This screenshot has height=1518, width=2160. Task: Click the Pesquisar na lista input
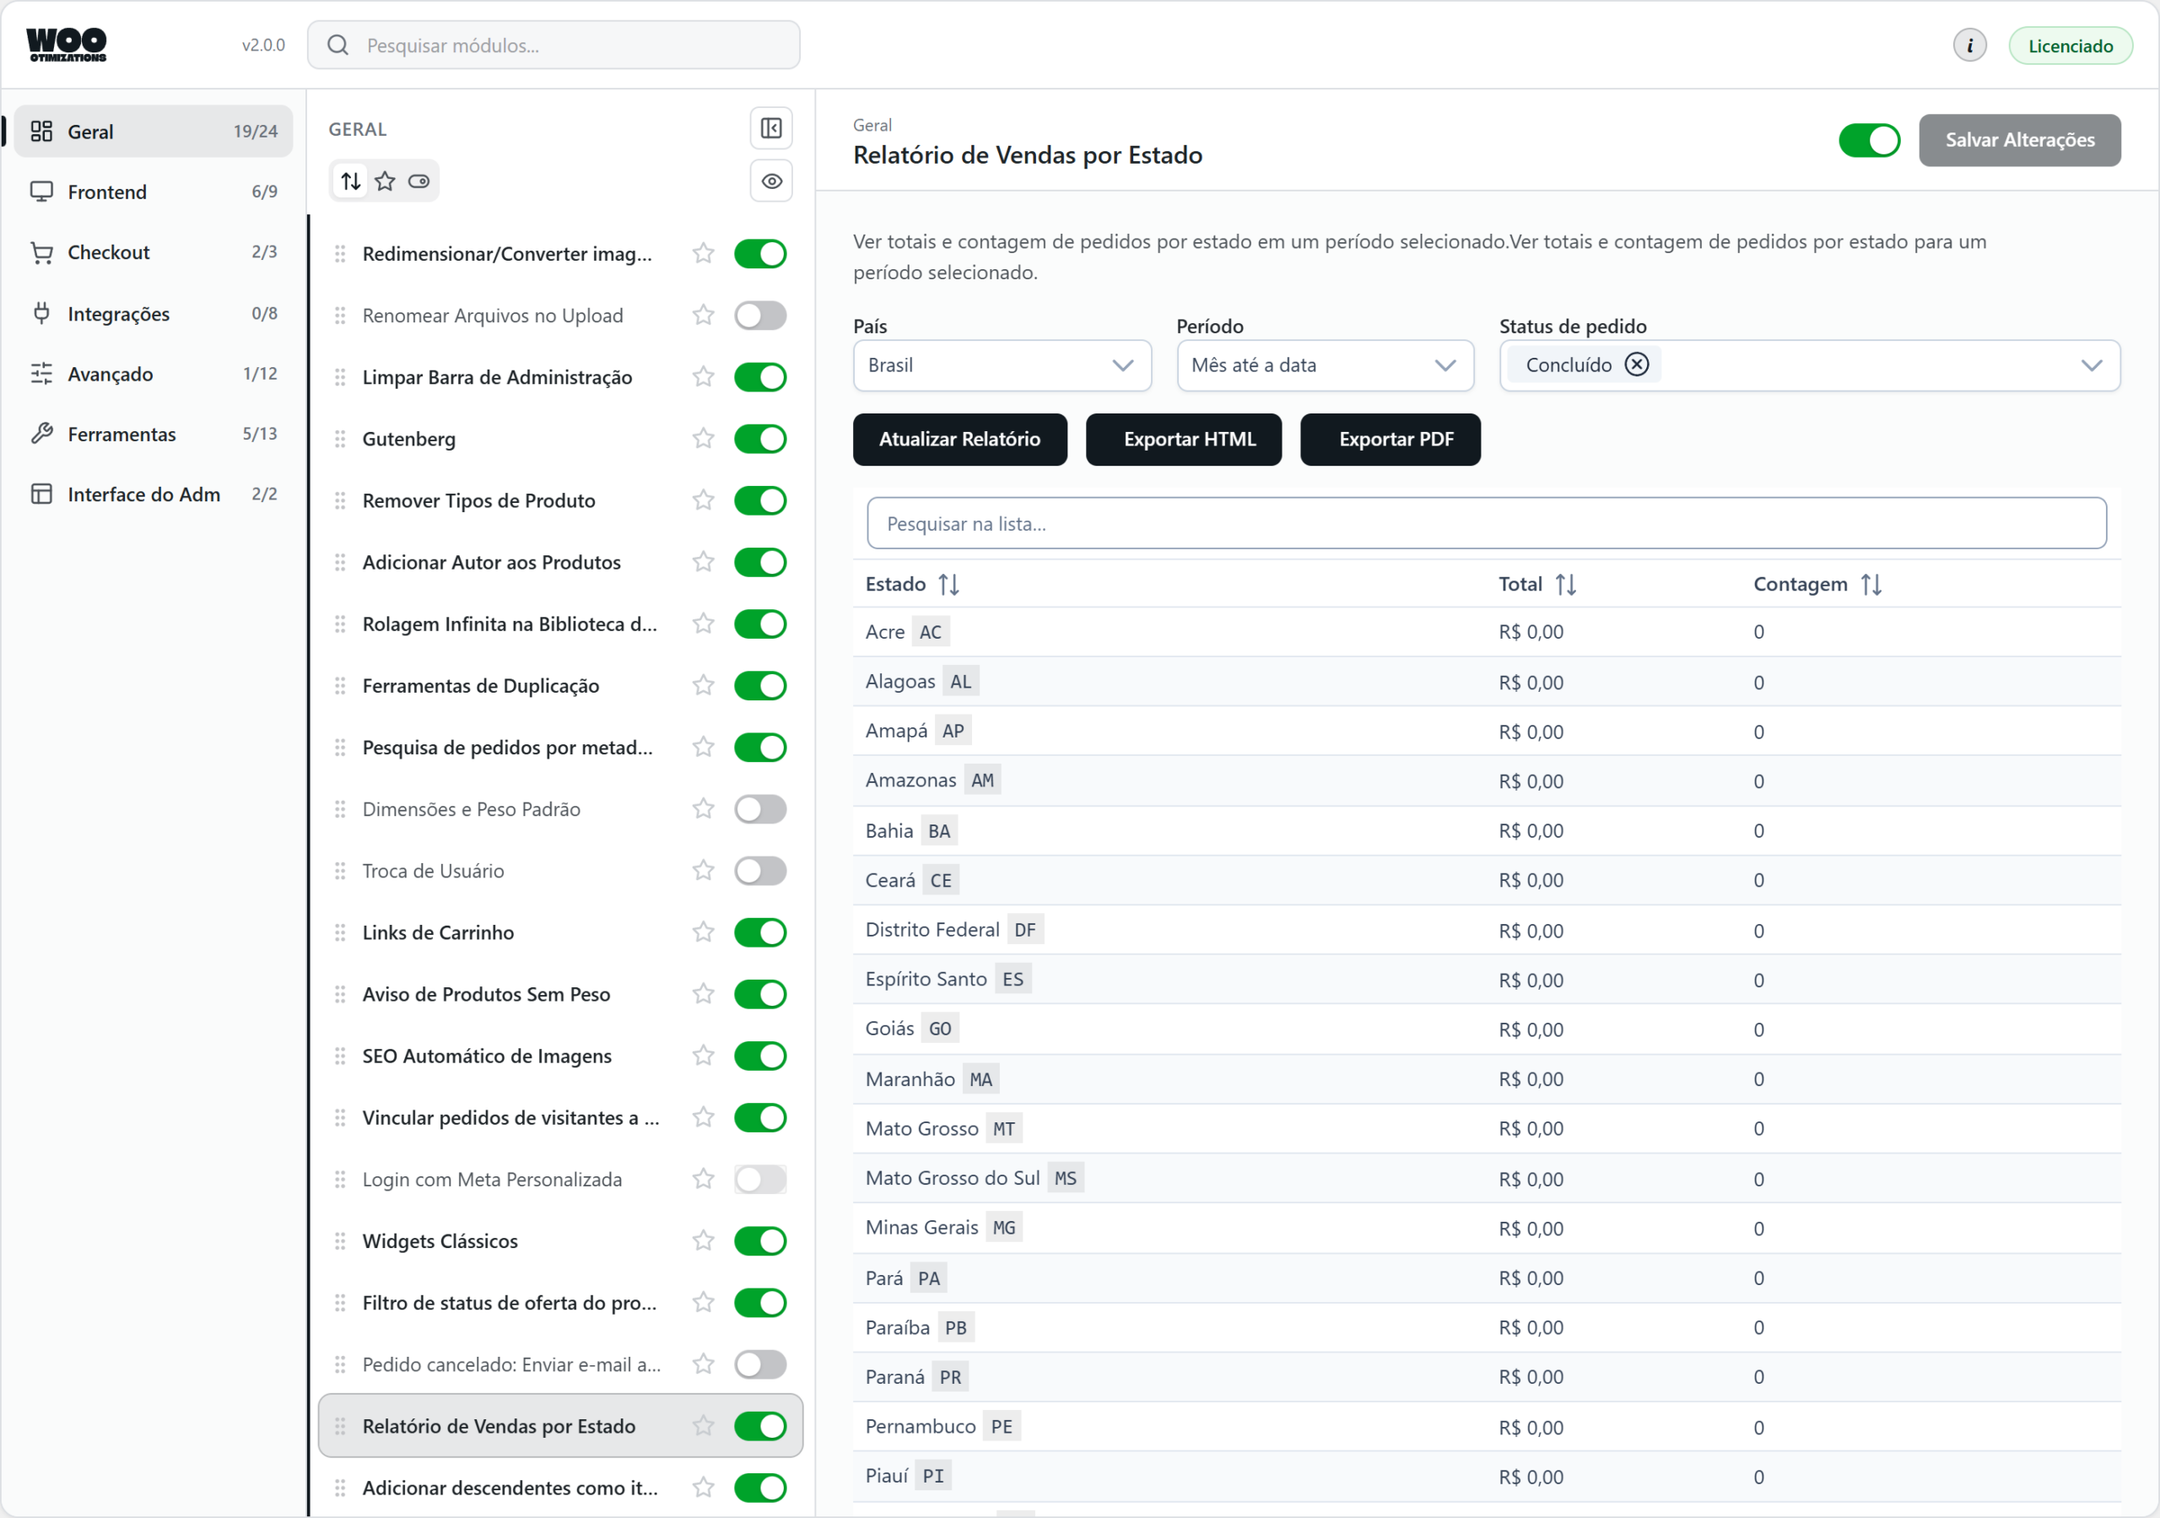tap(1486, 523)
